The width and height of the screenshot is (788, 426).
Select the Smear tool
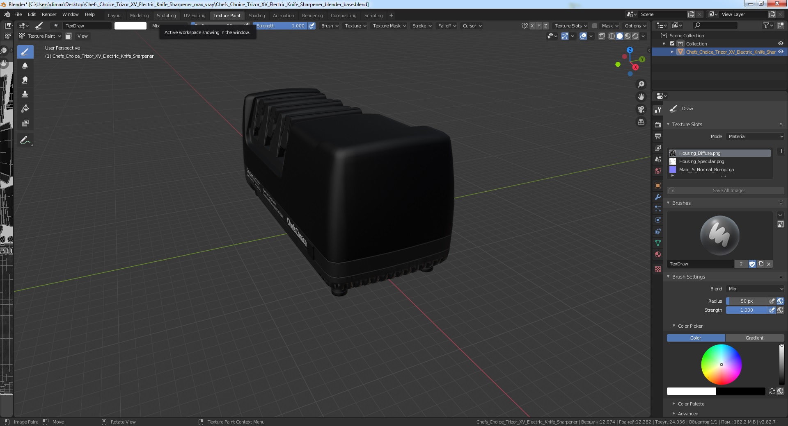click(25, 80)
